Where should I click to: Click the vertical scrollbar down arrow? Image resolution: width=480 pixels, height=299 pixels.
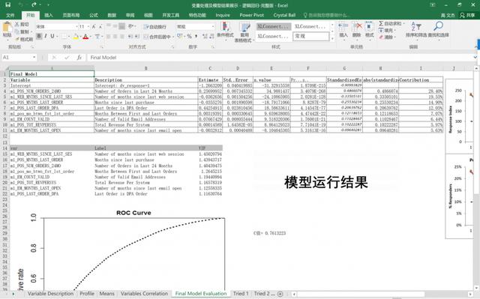tap(477, 288)
